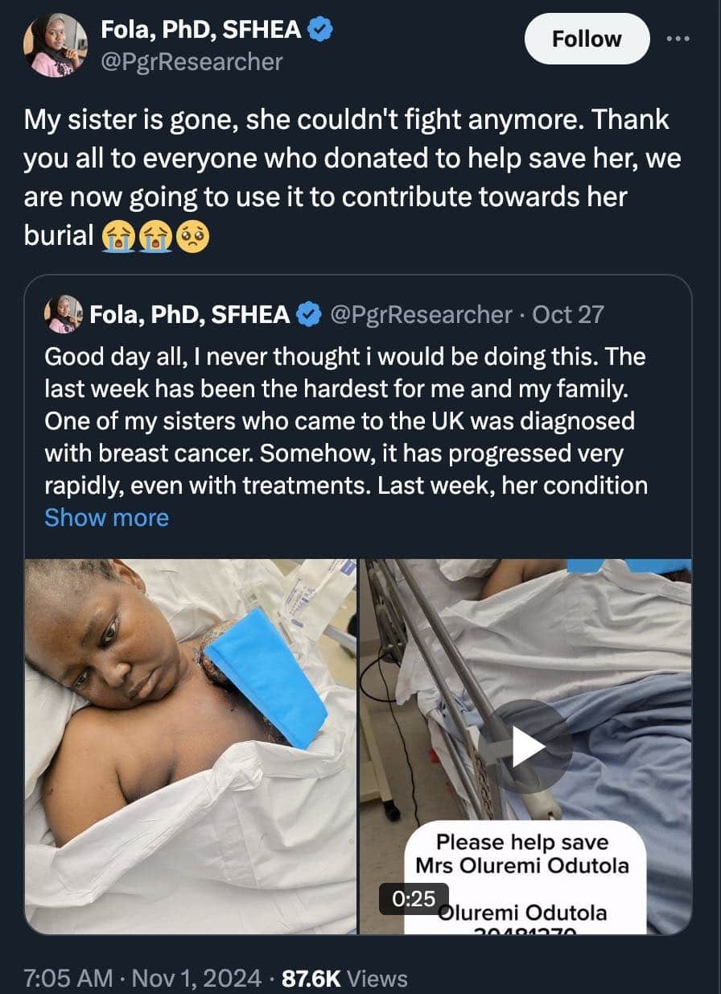Open the left hospital photo thumbnail
The height and width of the screenshot is (994, 721).
[x=190, y=746]
